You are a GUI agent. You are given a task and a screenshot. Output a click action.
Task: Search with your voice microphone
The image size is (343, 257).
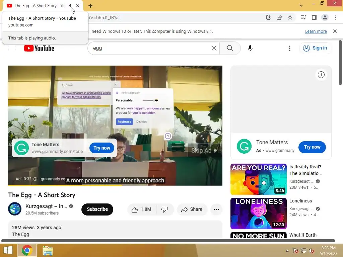click(250, 48)
